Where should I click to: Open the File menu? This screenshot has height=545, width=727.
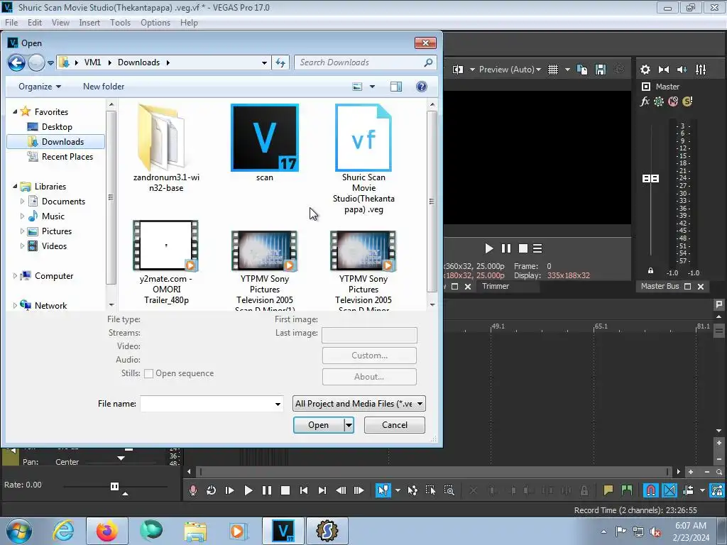tap(11, 22)
